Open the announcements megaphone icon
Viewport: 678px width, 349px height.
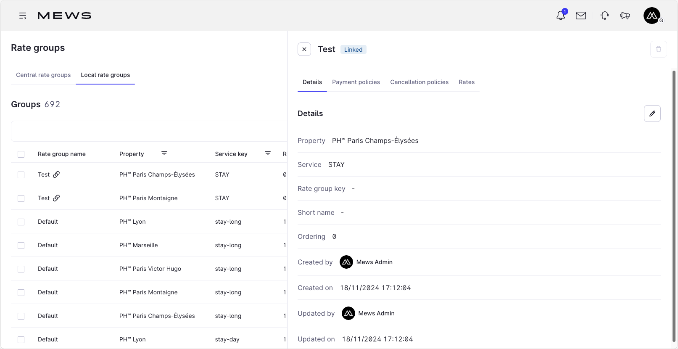(625, 16)
